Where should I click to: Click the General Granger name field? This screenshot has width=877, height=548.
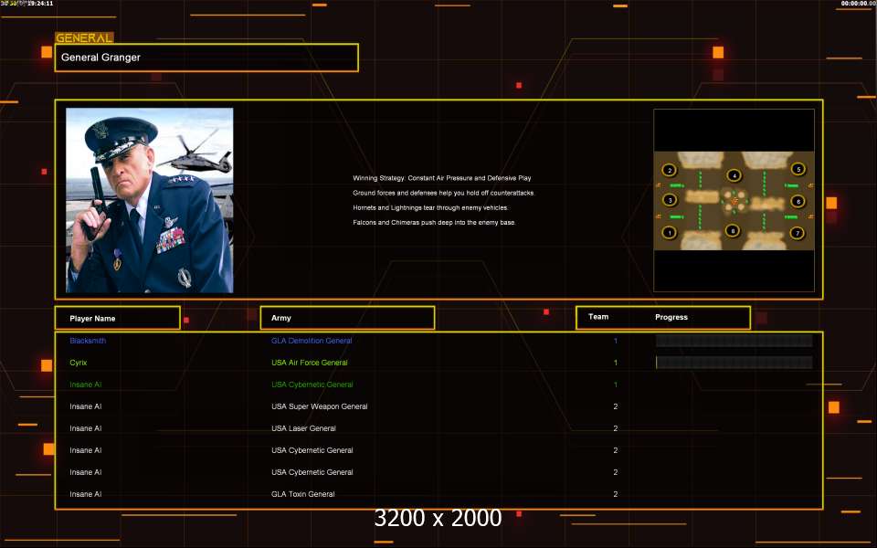coord(206,58)
